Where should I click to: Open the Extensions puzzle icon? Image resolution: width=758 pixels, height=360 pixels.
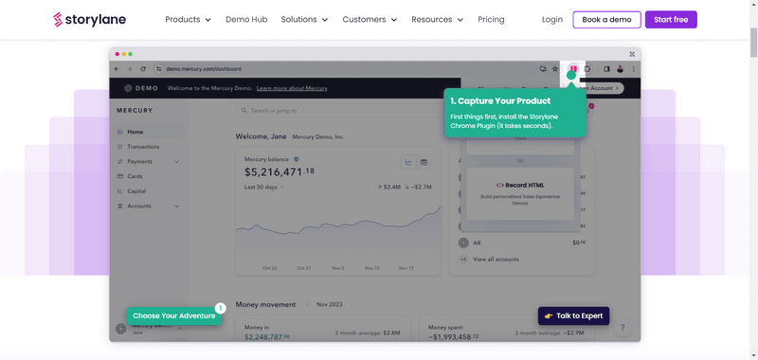tap(587, 69)
